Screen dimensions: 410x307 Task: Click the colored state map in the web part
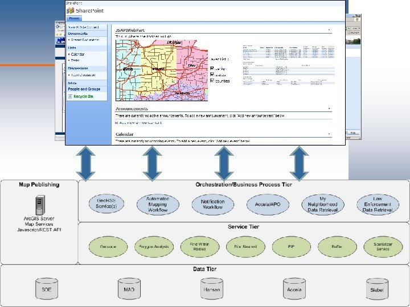[162, 70]
